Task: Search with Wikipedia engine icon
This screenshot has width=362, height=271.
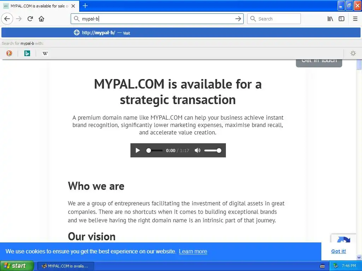Action: point(45,53)
